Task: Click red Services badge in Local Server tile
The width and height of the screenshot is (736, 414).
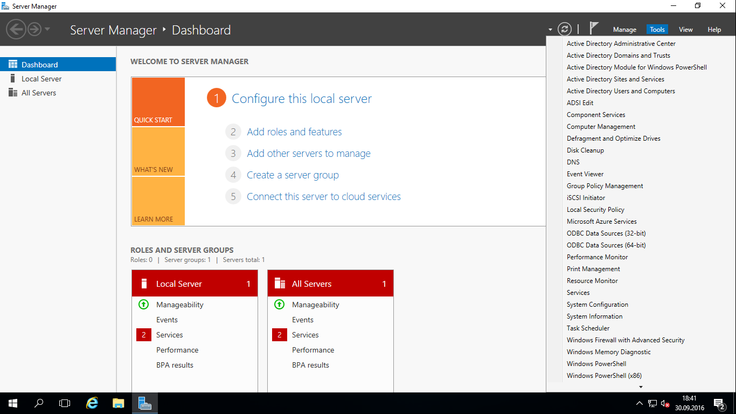Action: [x=144, y=335]
